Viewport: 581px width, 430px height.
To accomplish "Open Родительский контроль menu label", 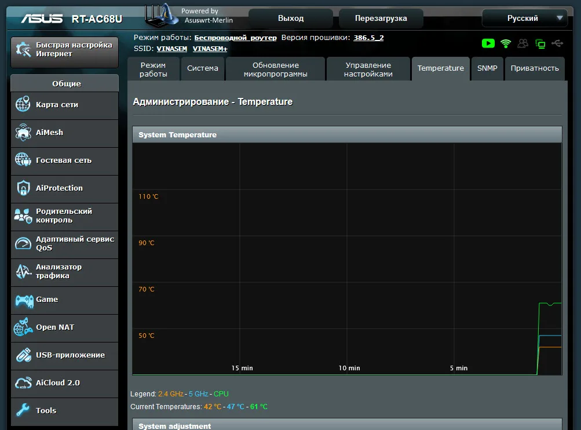I will click(64, 216).
